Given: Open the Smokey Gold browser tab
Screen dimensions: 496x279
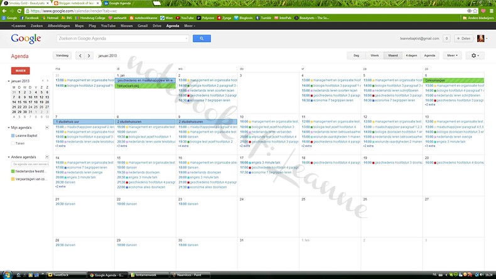Looking at the screenshot, I should pyautogui.click(x=26, y=3).
